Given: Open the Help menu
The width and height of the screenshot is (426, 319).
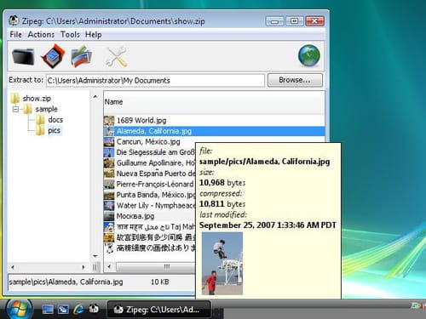Looking at the screenshot, I should pos(94,35).
